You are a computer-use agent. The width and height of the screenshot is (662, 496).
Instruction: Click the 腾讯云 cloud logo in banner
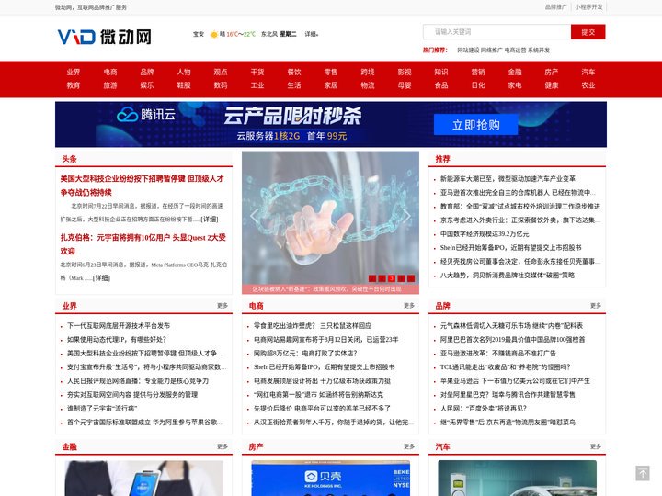(146, 114)
